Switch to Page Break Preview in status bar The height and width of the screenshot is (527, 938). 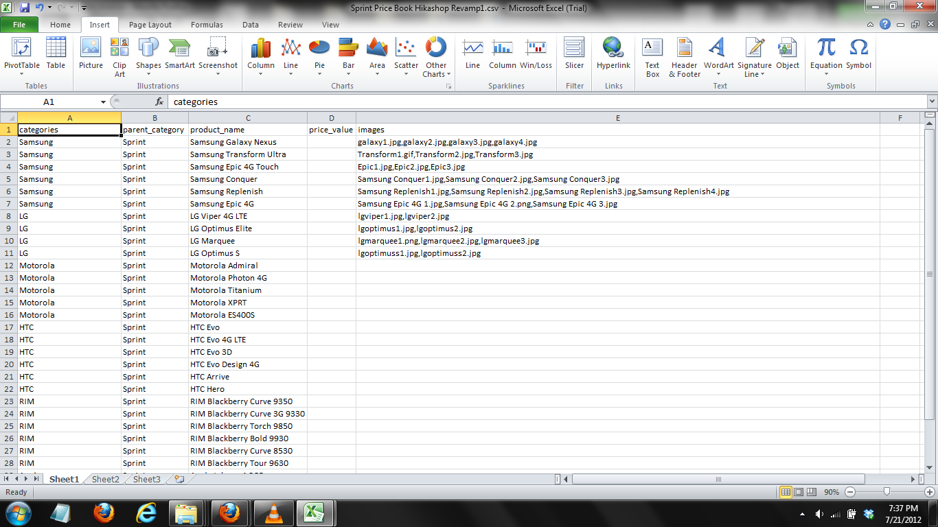point(811,492)
